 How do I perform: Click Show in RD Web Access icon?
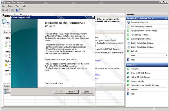tap(128, 73)
